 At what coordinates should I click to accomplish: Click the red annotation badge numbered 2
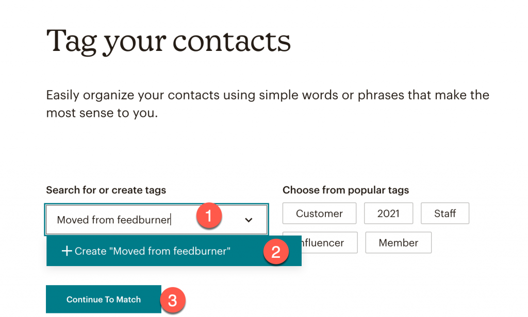click(276, 252)
